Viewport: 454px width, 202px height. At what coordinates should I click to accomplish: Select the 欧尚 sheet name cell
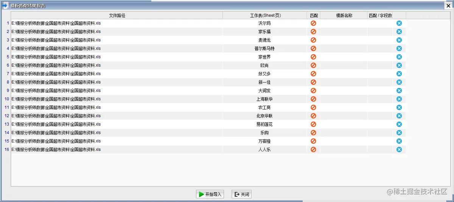click(x=265, y=65)
